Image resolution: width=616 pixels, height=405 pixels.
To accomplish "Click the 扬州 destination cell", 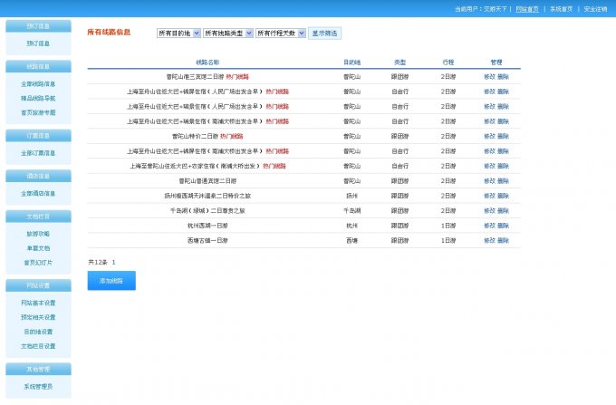I will pyautogui.click(x=351, y=196).
